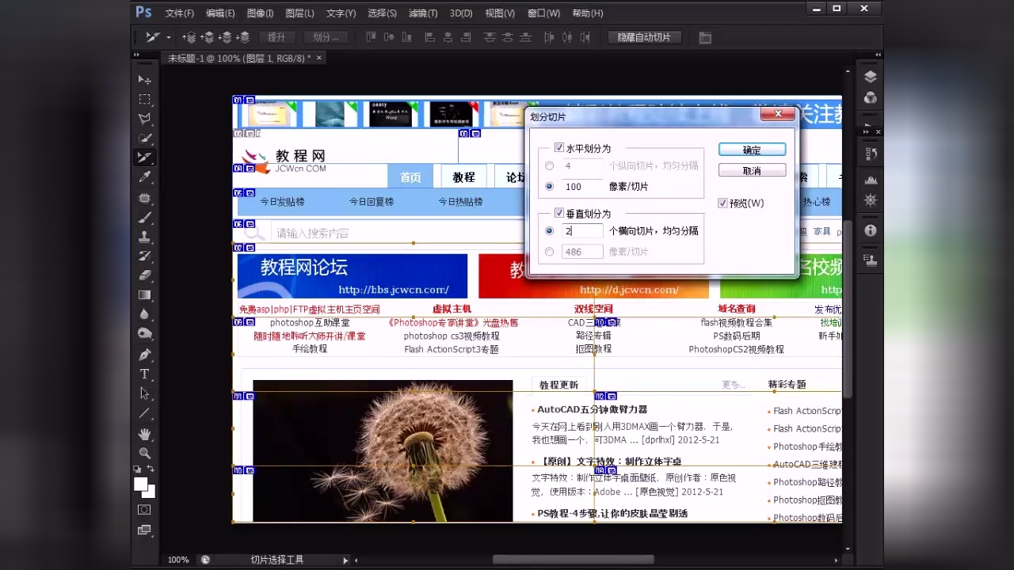
Task: Click 提升 button in options bar
Action: point(276,37)
